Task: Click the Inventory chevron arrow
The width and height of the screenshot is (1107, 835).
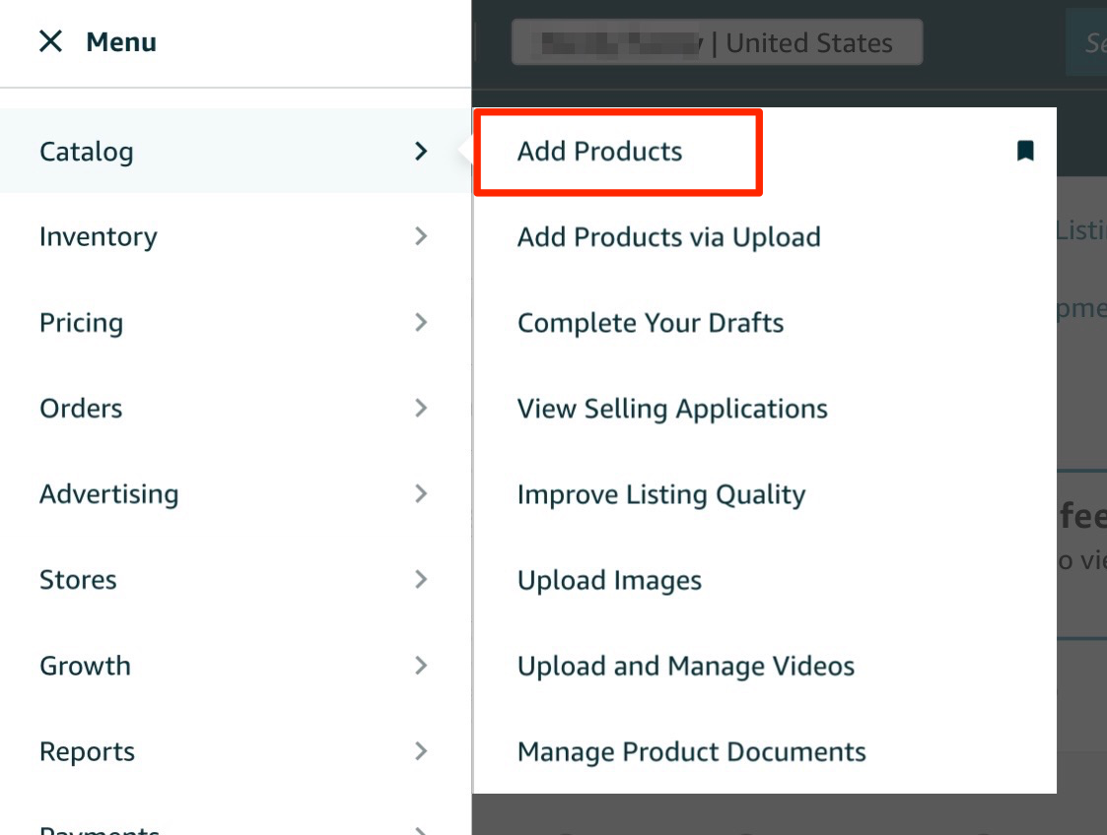Action: 421,236
